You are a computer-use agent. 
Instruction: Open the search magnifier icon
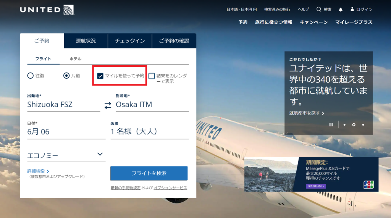319,9
